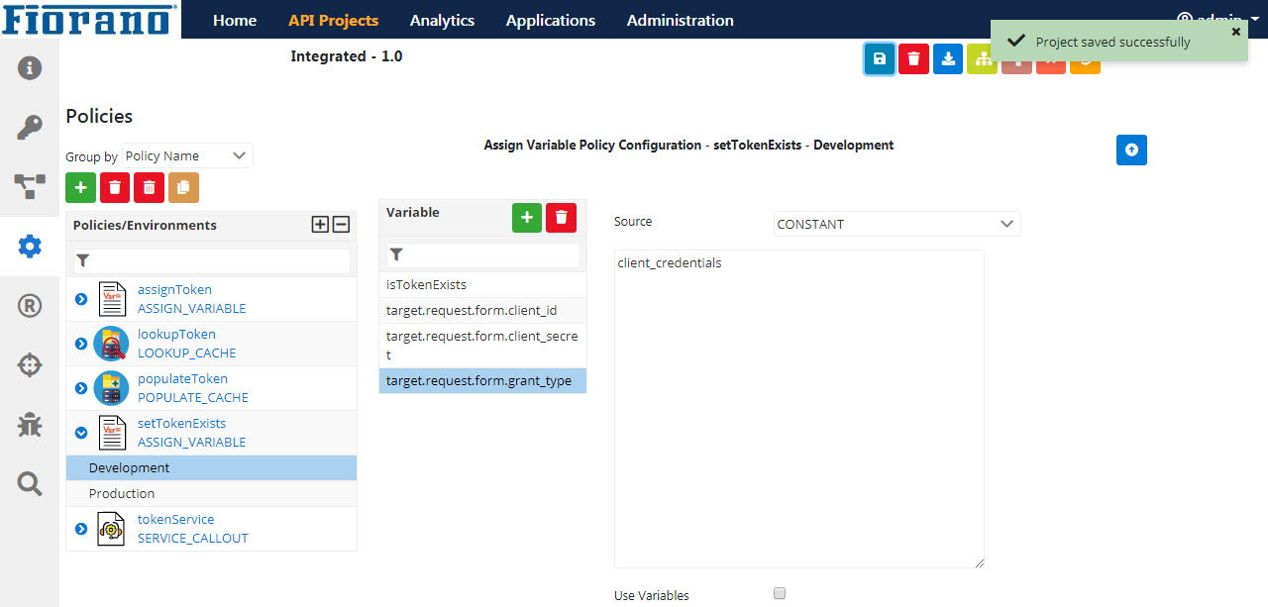Delete the selected variable with red trash
The width and height of the screenshot is (1268, 607).
(x=561, y=218)
